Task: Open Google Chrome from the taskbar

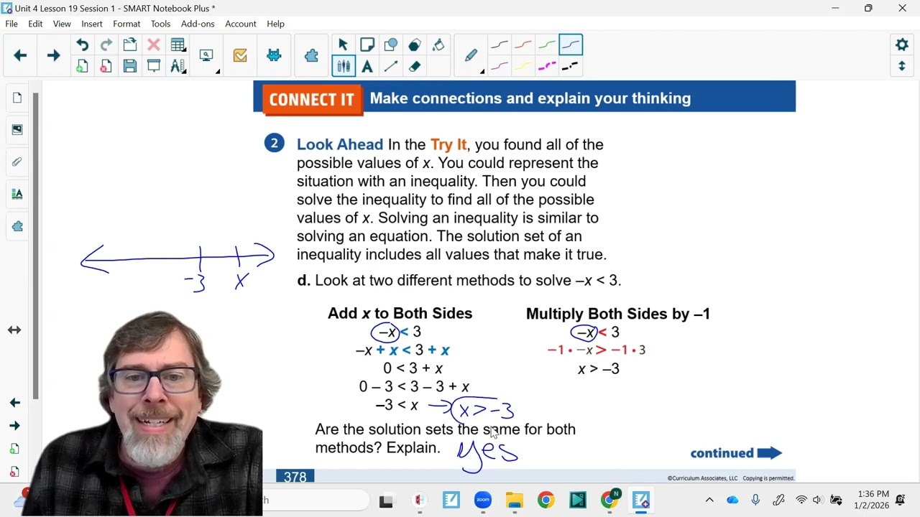Action: pos(546,500)
